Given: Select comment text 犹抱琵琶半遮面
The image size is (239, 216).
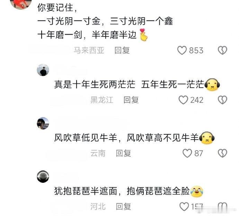Looking at the screenshot, I should [86, 191].
